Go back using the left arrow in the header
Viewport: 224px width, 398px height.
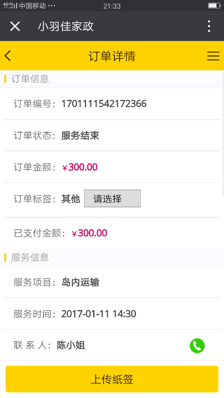(8, 56)
